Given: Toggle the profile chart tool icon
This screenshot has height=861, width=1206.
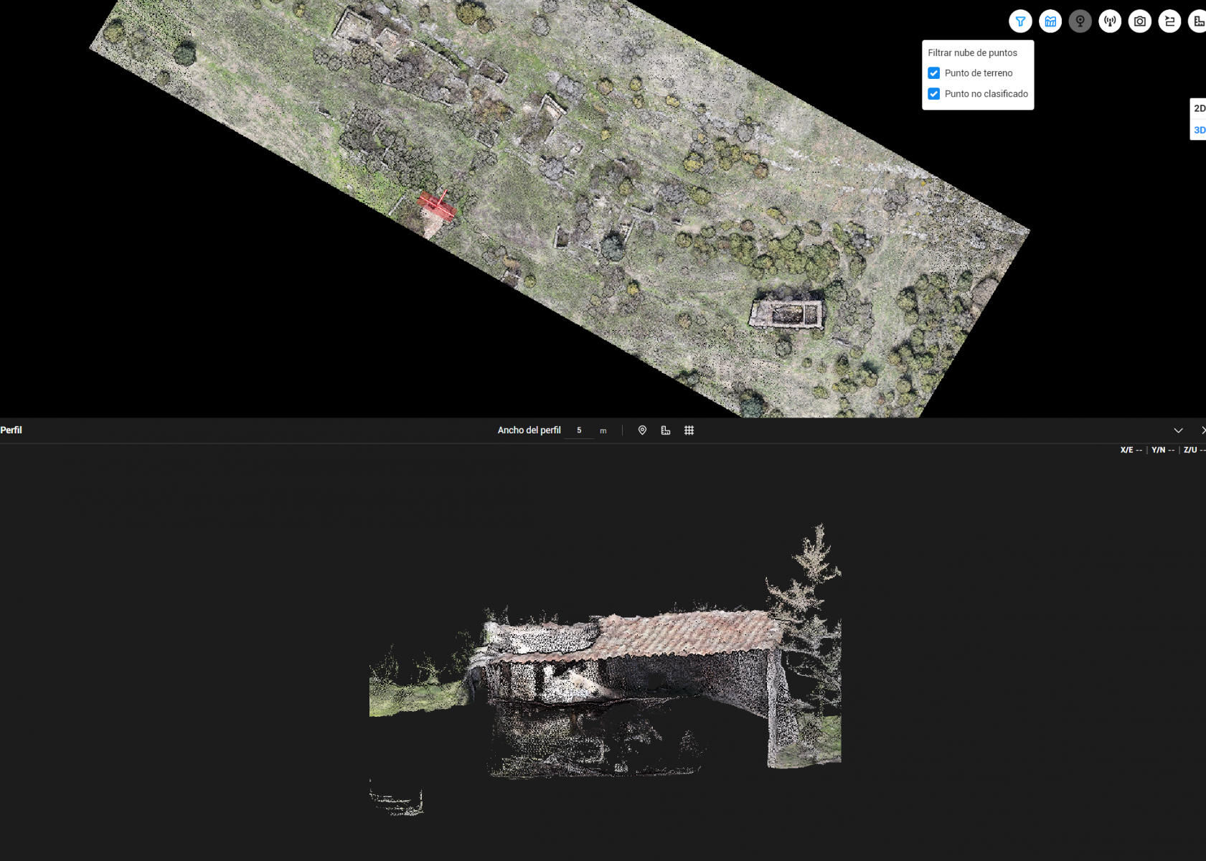Looking at the screenshot, I should [x=1050, y=22].
